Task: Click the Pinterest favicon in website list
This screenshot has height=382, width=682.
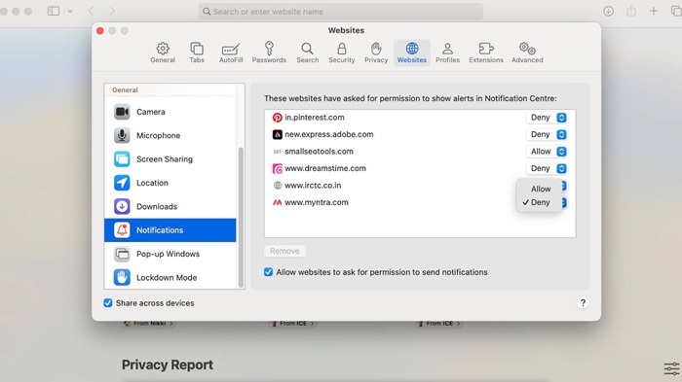Action: pos(277,118)
